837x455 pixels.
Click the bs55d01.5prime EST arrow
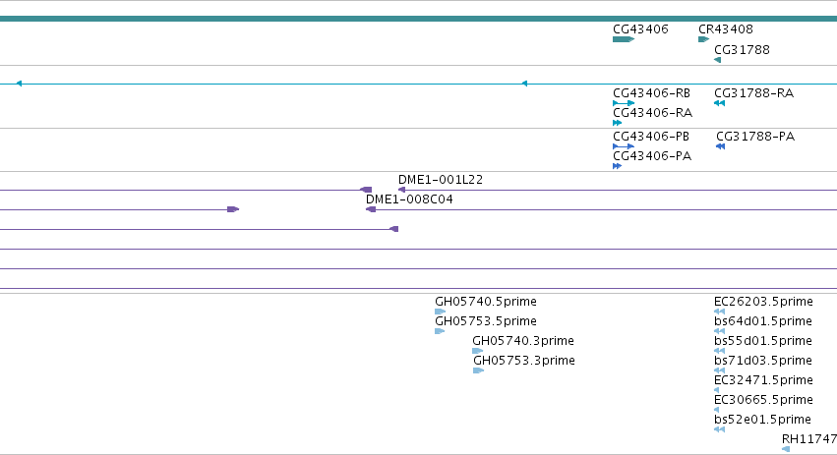pyautogui.click(x=719, y=351)
